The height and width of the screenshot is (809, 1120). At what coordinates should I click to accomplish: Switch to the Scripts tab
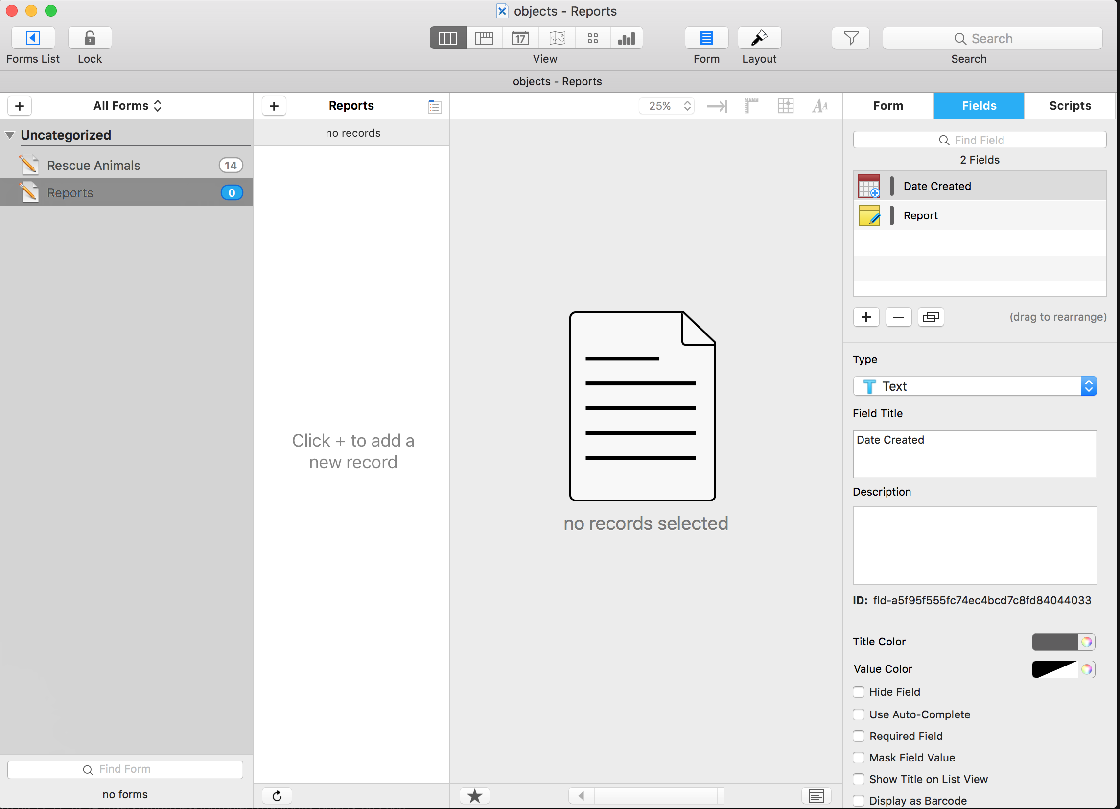click(1070, 106)
